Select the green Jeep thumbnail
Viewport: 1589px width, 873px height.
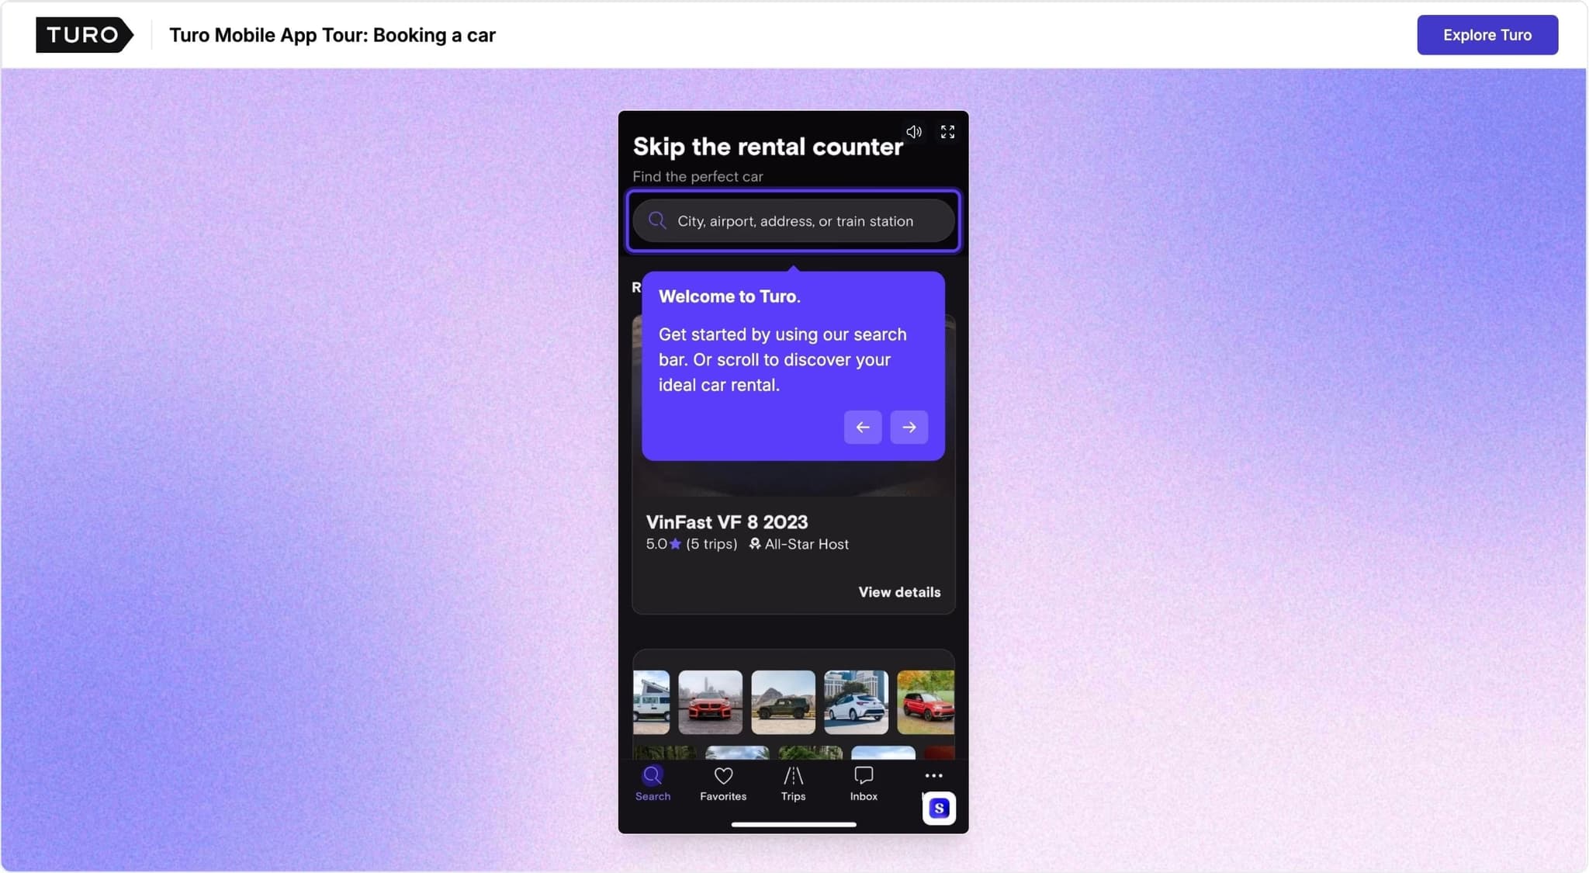(x=783, y=702)
